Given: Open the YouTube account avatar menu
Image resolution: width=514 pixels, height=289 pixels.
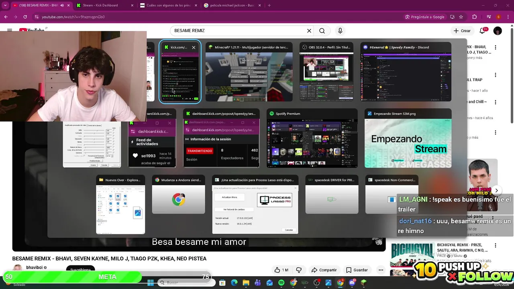Looking at the screenshot, I should pos(498,31).
